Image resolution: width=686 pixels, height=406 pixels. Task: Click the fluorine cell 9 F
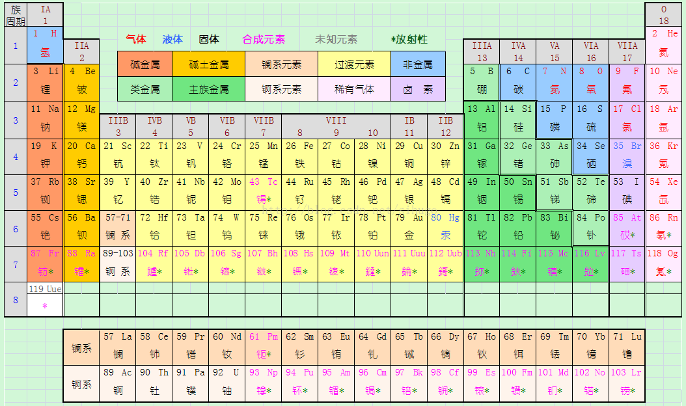[x=627, y=83]
